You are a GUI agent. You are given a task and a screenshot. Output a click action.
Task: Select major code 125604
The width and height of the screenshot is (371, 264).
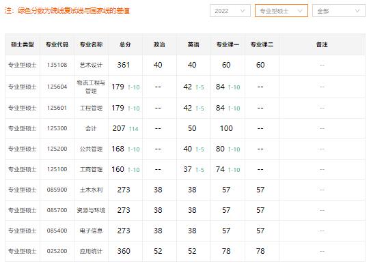pos(57,87)
